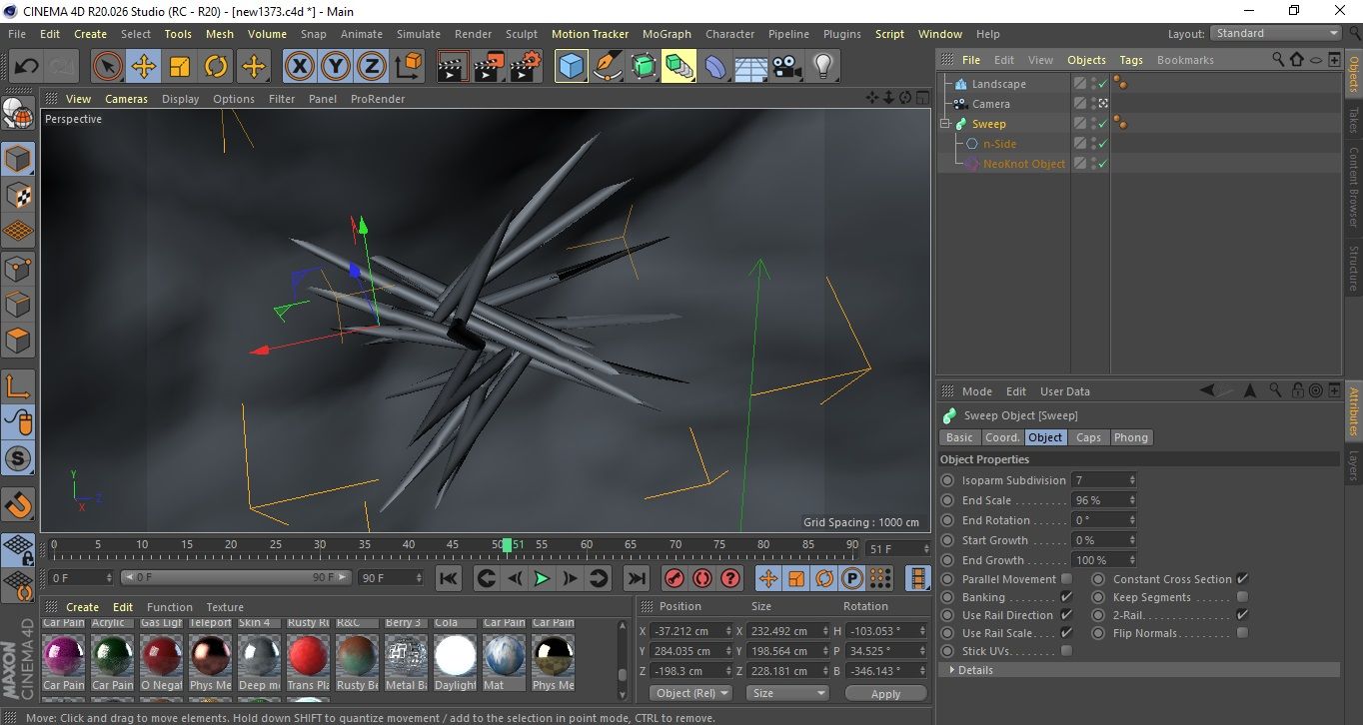The image size is (1363, 725).
Task: Switch to the Coord. tab
Action: click(1002, 437)
